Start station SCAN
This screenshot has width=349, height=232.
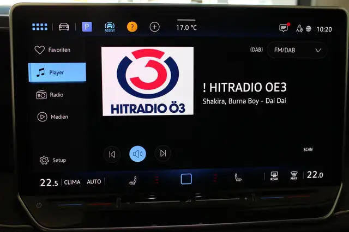pos(308,149)
